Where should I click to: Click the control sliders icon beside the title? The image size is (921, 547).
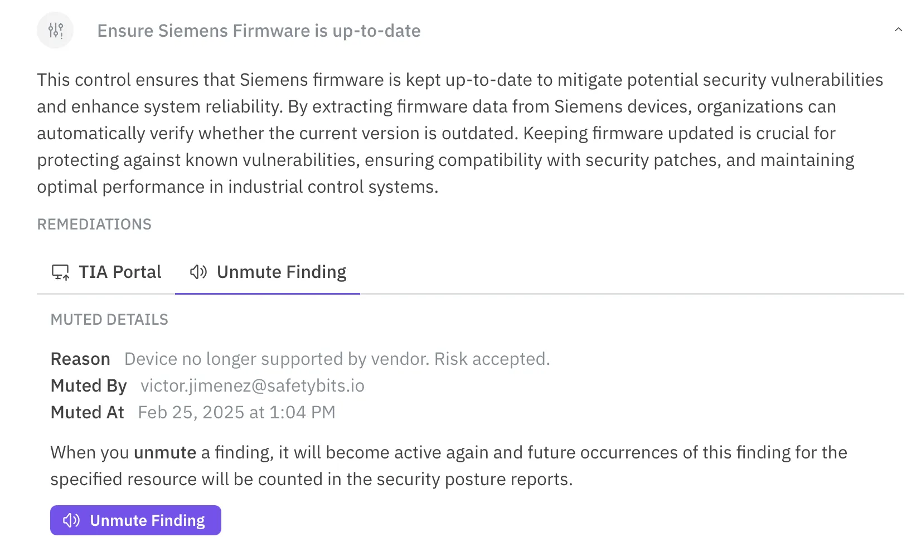click(x=55, y=30)
